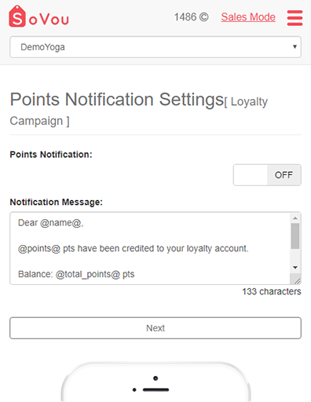
Task: Click the Points Notification Settings heading
Action: (x=117, y=100)
